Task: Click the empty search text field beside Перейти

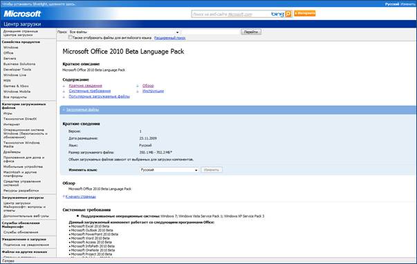Action: (x=210, y=32)
